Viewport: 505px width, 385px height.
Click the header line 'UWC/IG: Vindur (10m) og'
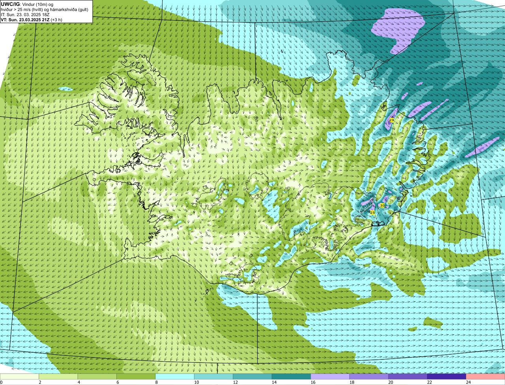(27, 4)
